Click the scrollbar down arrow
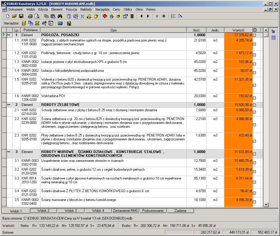 pos(266,205)
